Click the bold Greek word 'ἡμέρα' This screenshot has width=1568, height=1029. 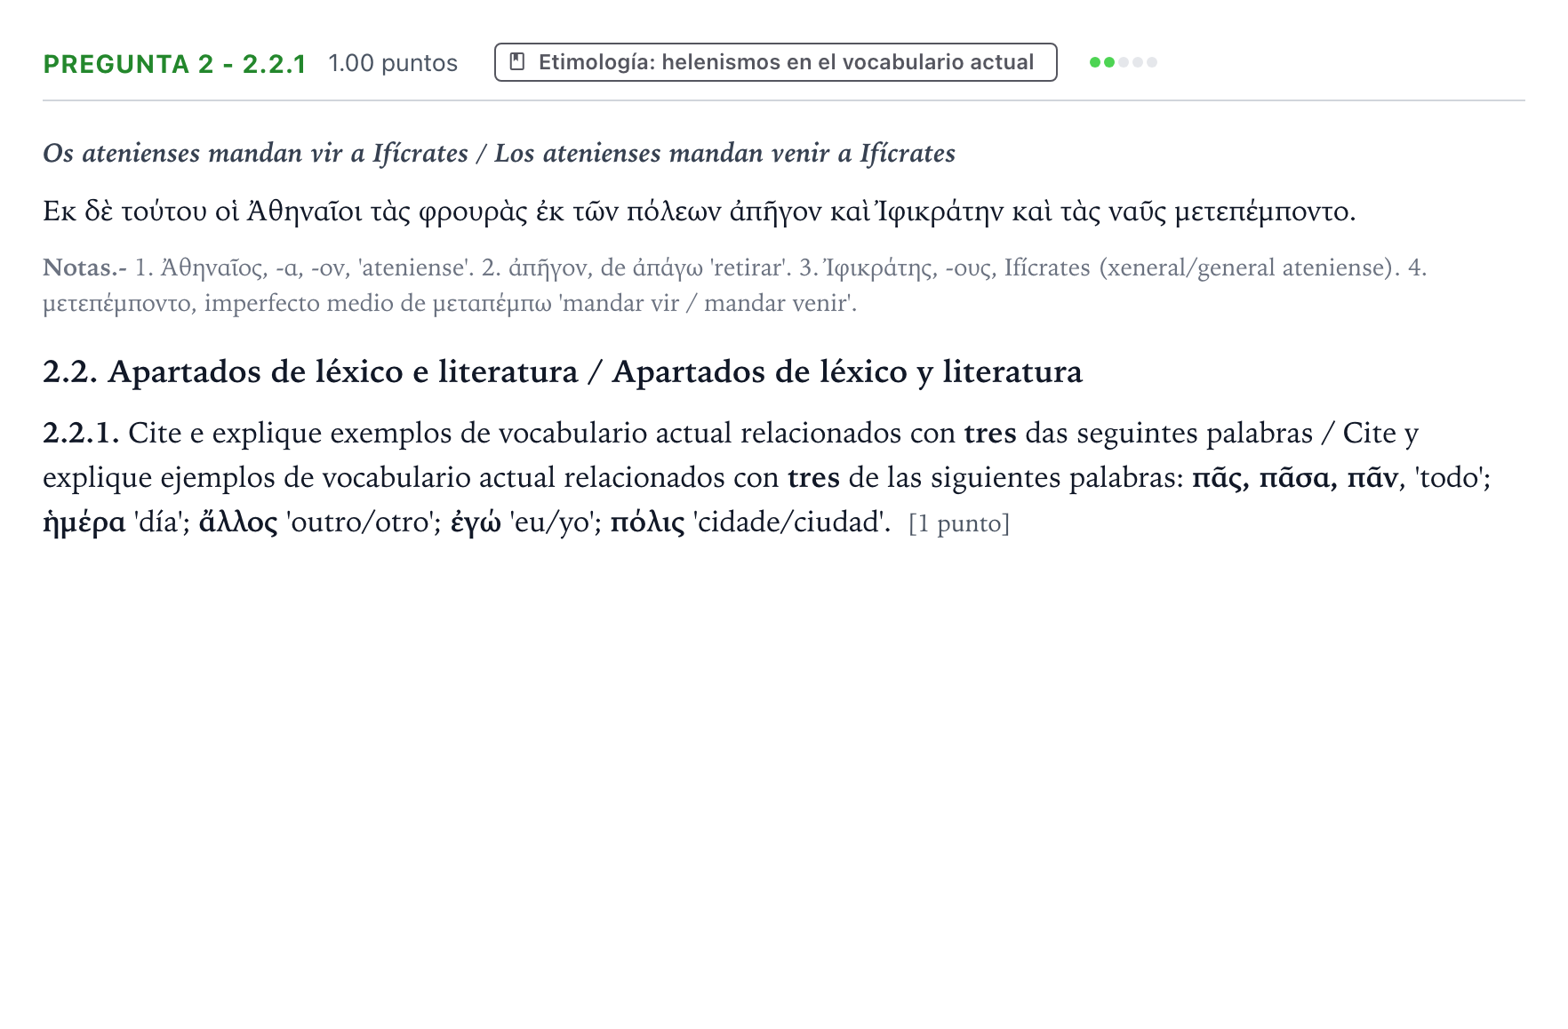(84, 522)
